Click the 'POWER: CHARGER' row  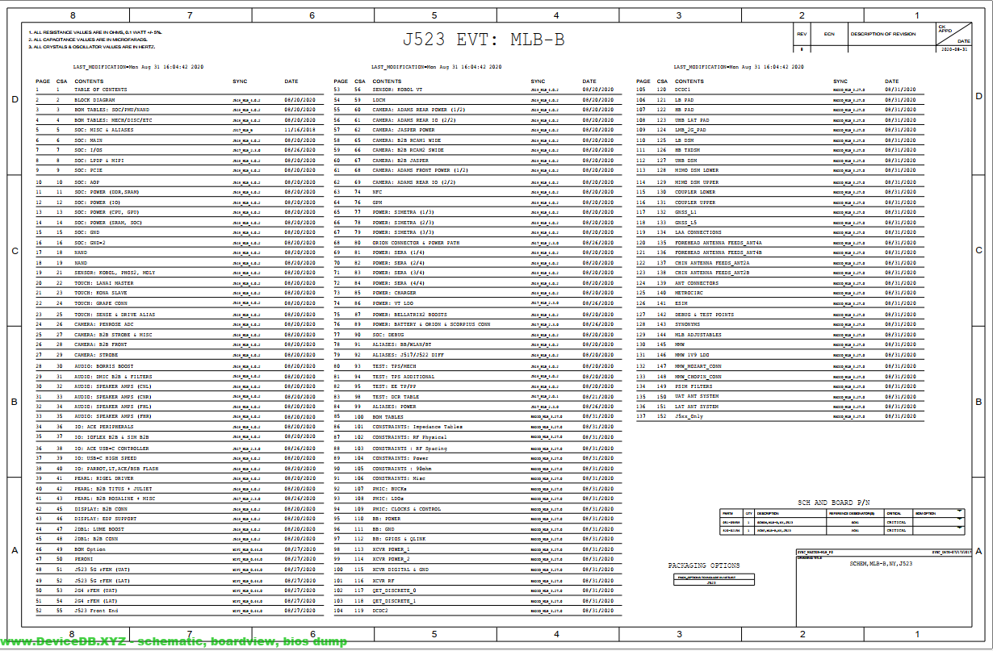click(478, 293)
